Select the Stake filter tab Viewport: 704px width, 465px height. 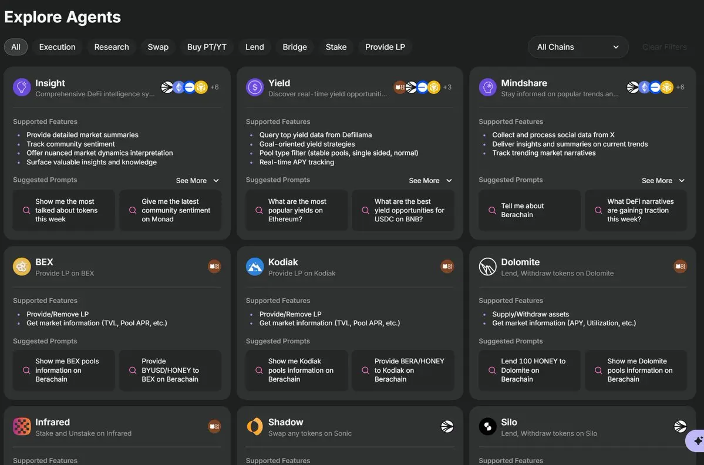coord(336,47)
